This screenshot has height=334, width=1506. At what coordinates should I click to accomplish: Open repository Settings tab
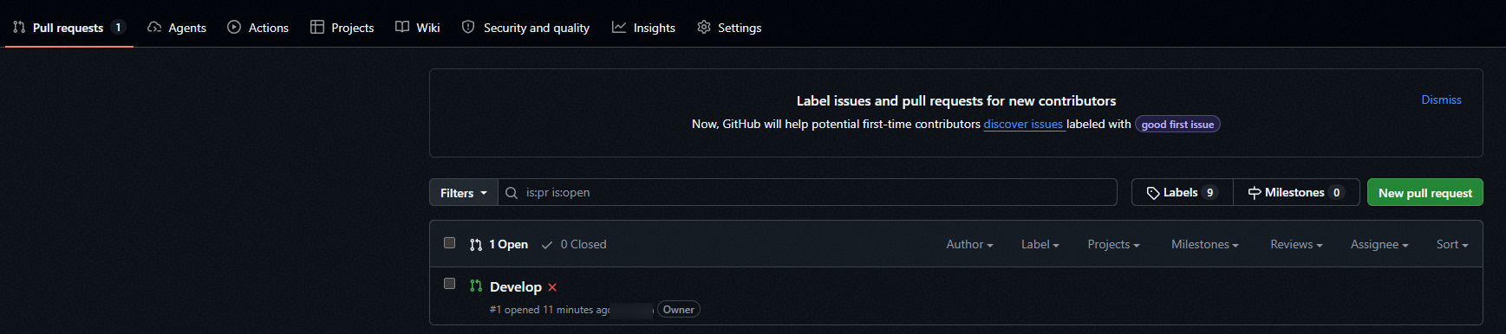tap(729, 28)
